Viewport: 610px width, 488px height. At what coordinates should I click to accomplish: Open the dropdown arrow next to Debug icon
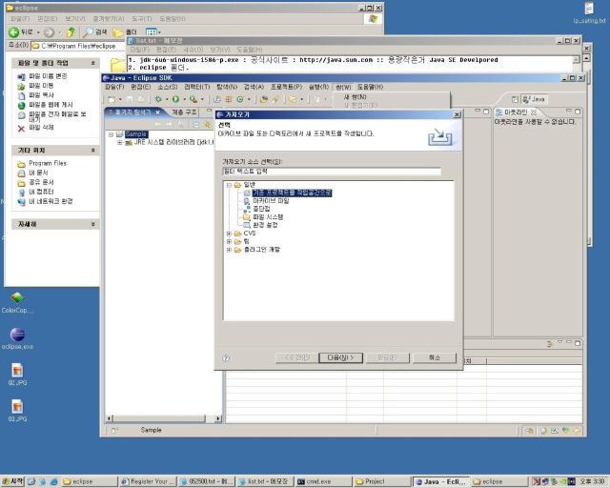point(167,100)
